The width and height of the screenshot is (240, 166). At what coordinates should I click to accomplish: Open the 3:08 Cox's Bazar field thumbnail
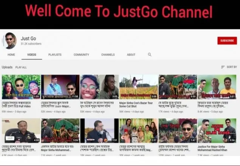[x=139, y=87]
